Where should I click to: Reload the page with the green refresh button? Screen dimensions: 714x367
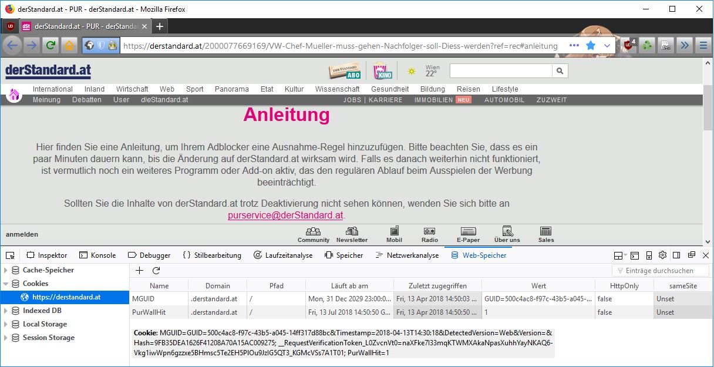(50, 45)
